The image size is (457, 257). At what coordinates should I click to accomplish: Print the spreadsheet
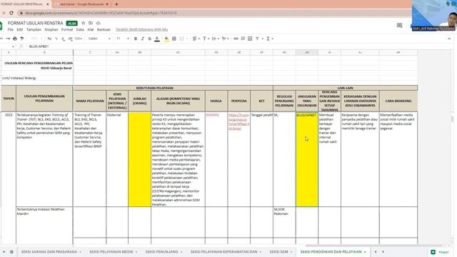click(x=15, y=39)
